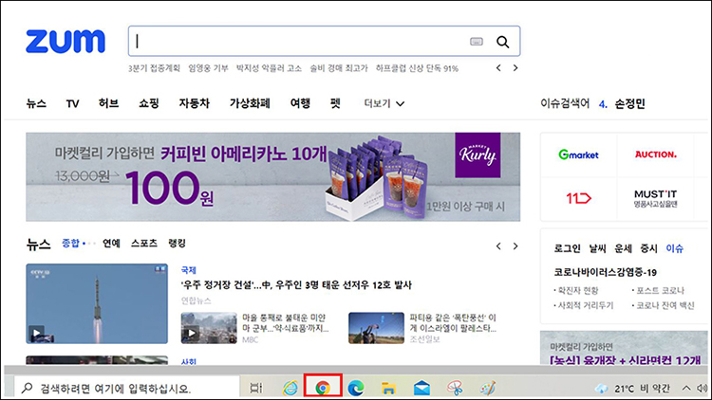Open headline about 선저우 12호 발사
This screenshot has width=712, height=400.
point(296,285)
